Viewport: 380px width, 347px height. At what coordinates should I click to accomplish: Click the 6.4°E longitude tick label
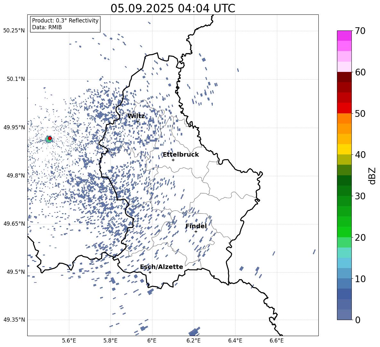[x=235, y=341]
